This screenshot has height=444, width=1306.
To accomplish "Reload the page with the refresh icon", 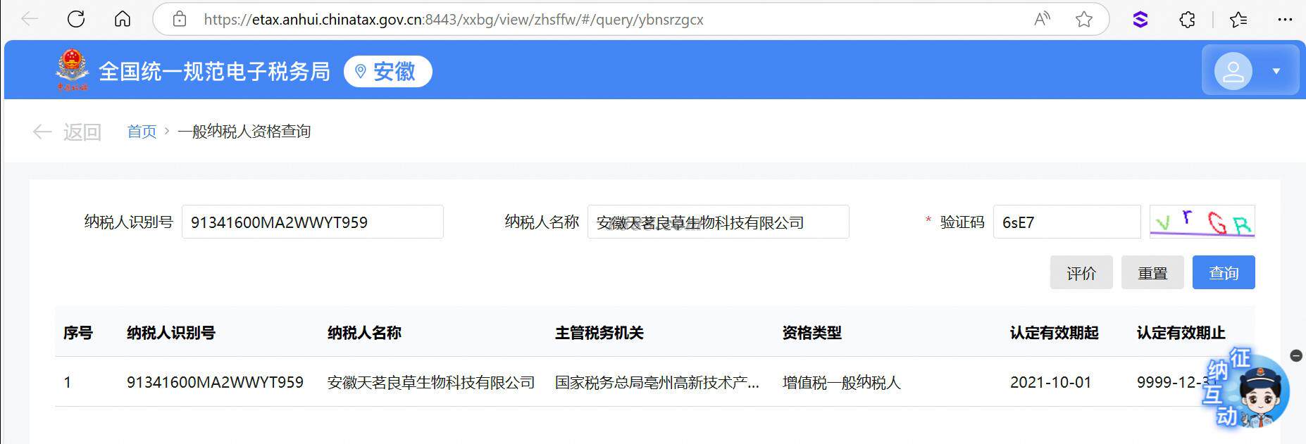I will tap(76, 19).
